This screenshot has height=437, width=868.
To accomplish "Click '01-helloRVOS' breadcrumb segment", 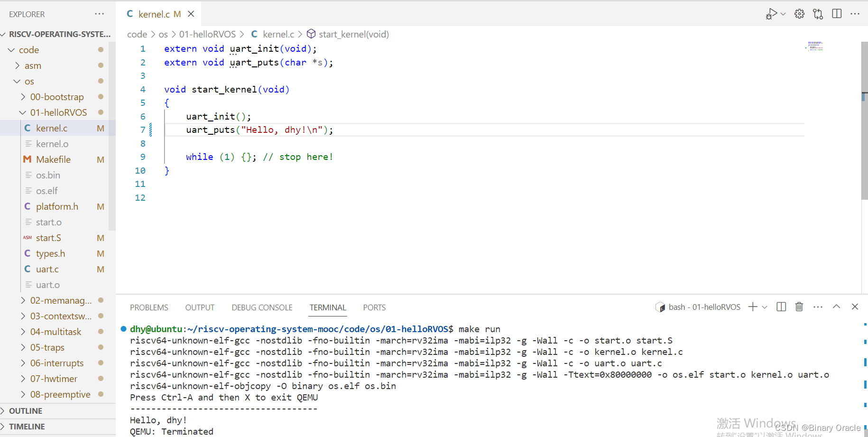I will point(207,34).
